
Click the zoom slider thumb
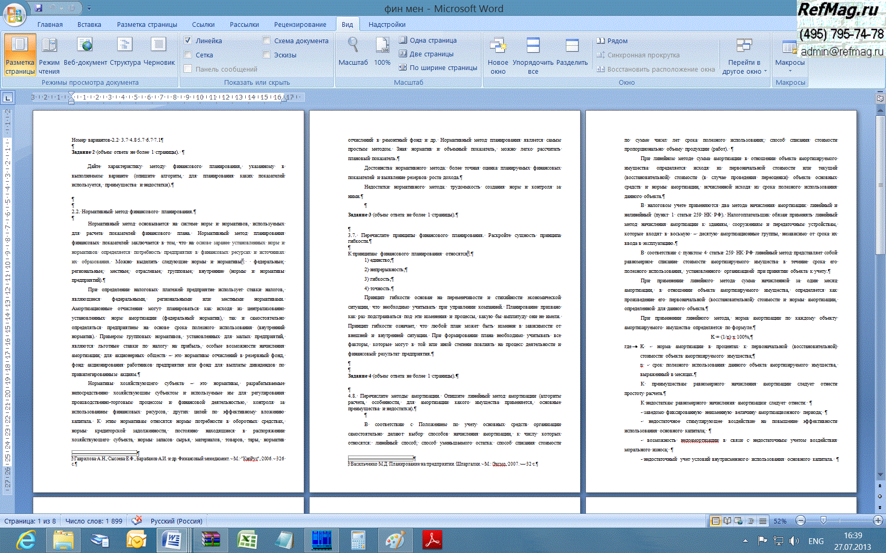click(x=823, y=521)
